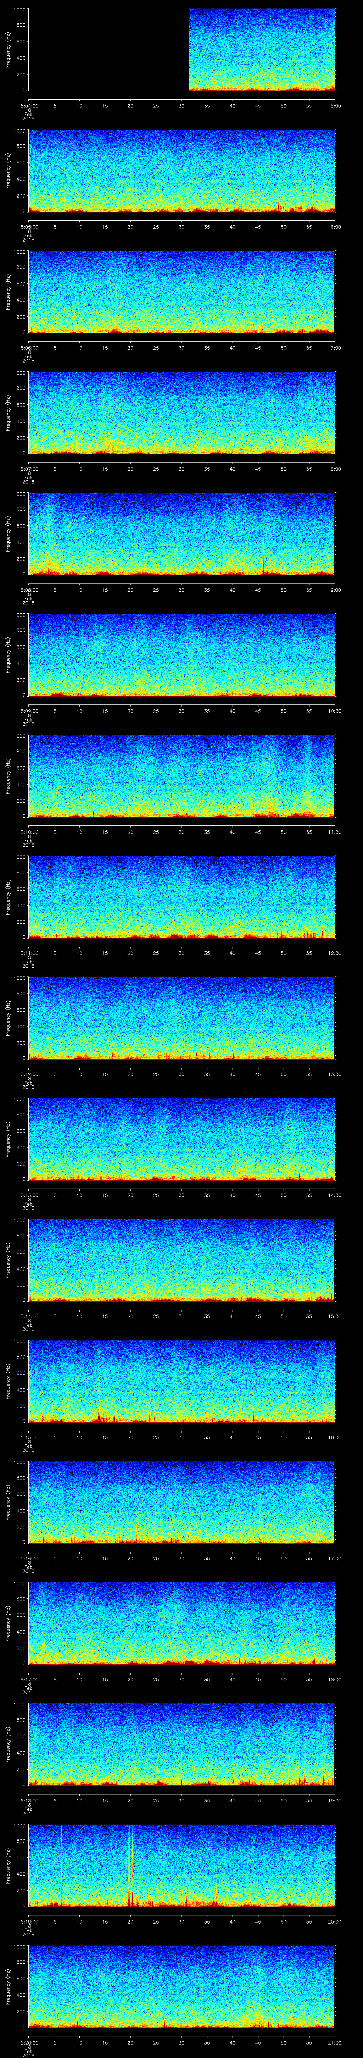Click the 5:05:00 start time label
The image size is (363, 2058).
(29, 227)
